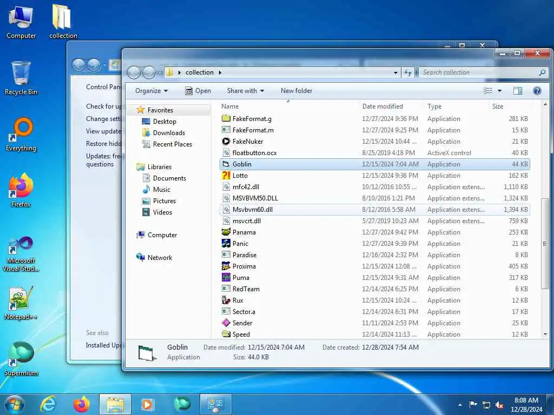The width and height of the screenshot is (554, 415).
Task: Select the Panama application icon
Action: pyautogui.click(x=226, y=232)
